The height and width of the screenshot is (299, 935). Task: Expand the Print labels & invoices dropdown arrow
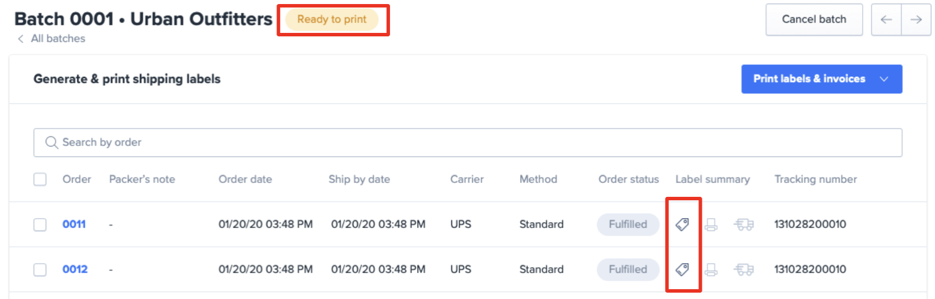(x=884, y=79)
